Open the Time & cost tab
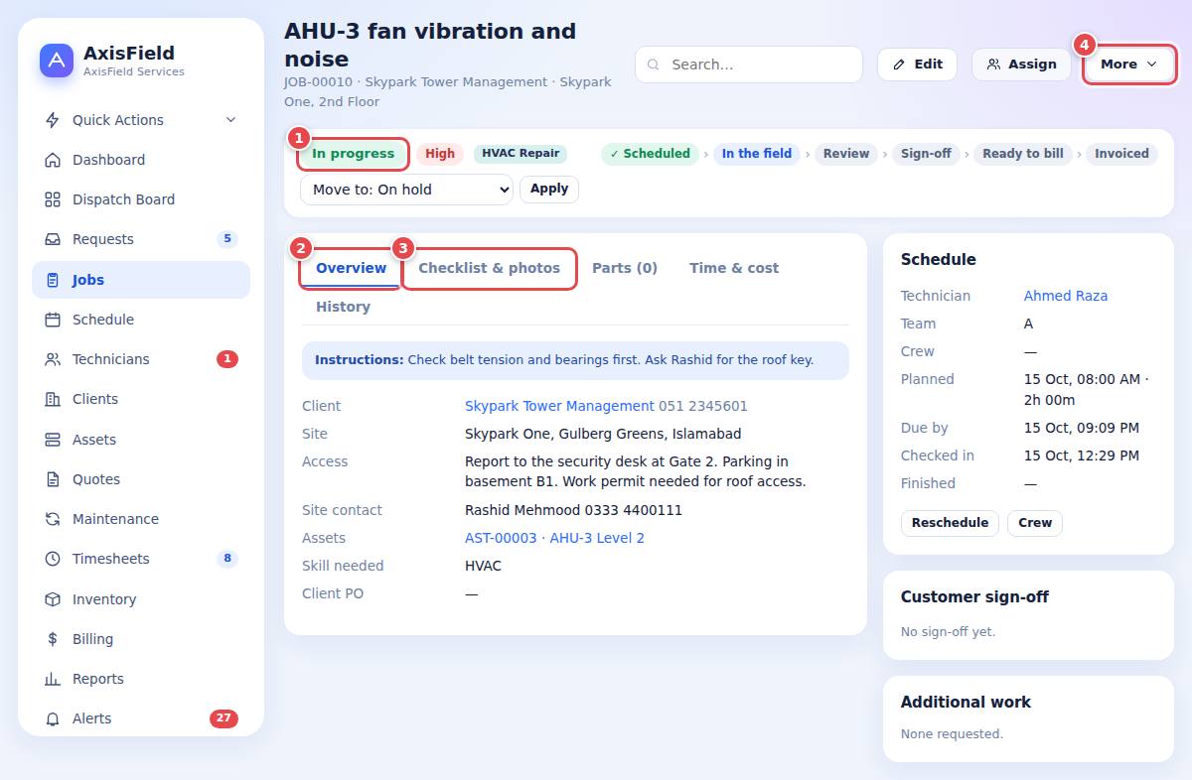1192x780 pixels. pos(734,268)
